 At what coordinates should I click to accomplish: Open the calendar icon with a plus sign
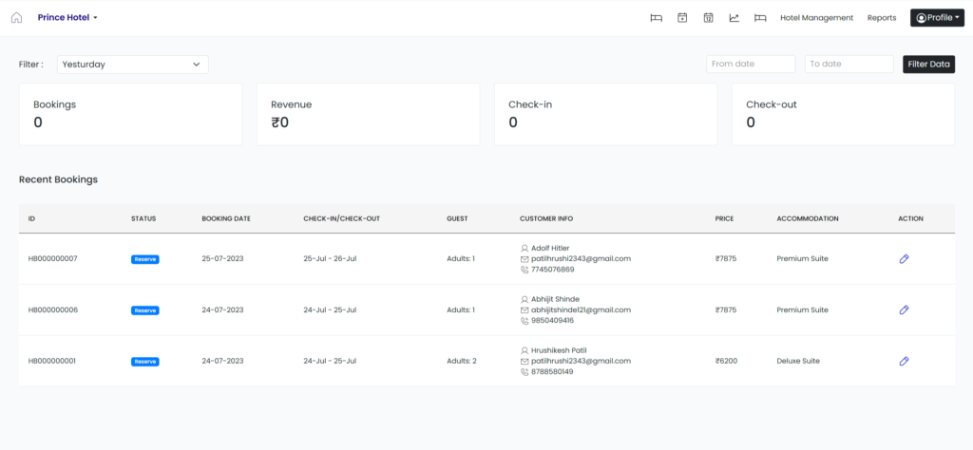(682, 18)
